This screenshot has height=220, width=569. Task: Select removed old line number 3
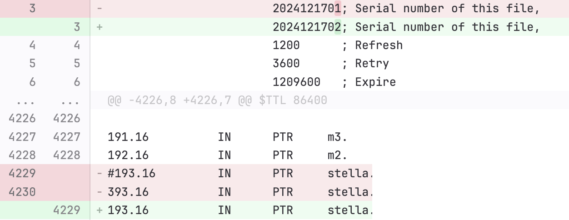tap(32, 9)
